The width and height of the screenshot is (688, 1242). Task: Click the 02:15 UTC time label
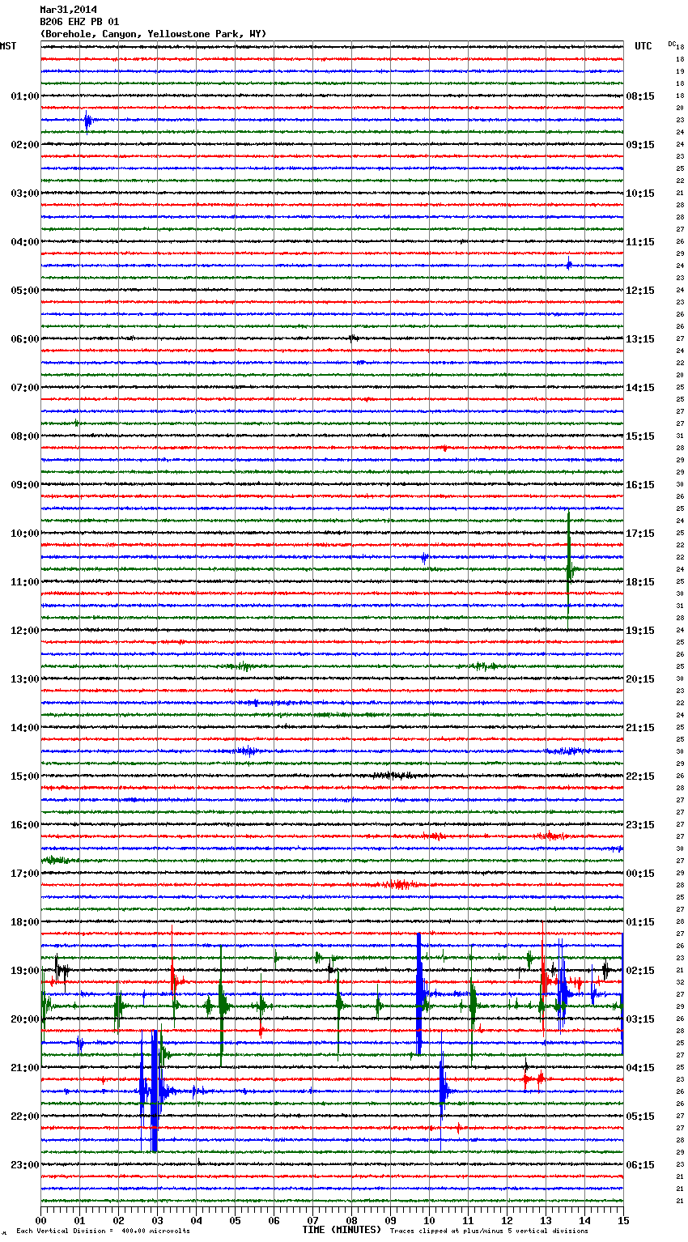[x=640, y=971]
